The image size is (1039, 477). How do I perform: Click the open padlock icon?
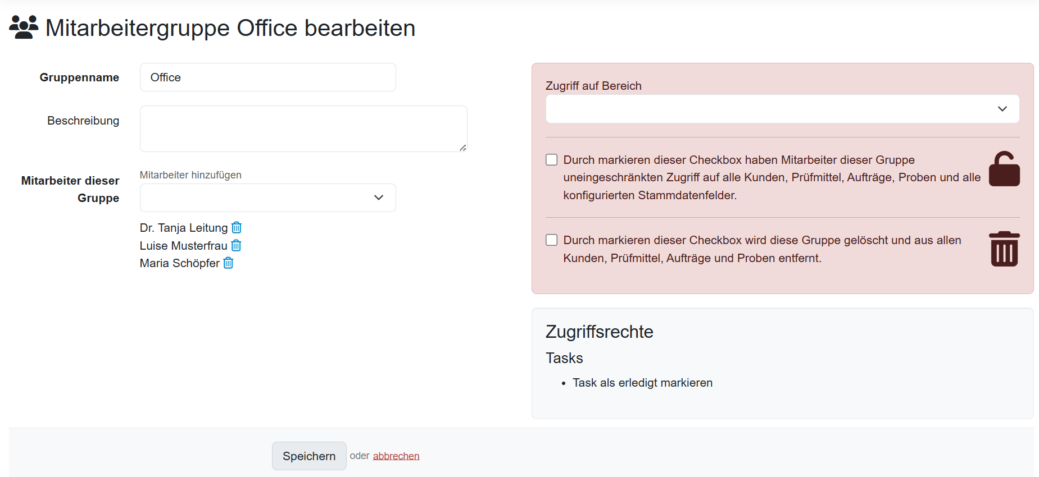click(1004, 169)
